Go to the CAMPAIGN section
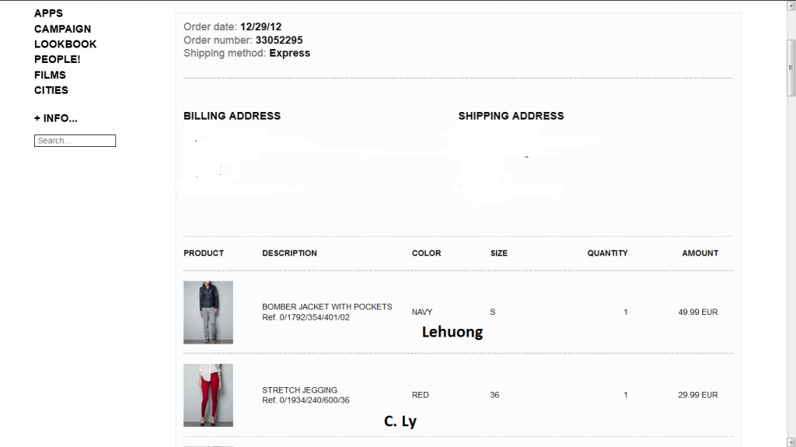Screen dimensions: 796x447 pos(62,29)
